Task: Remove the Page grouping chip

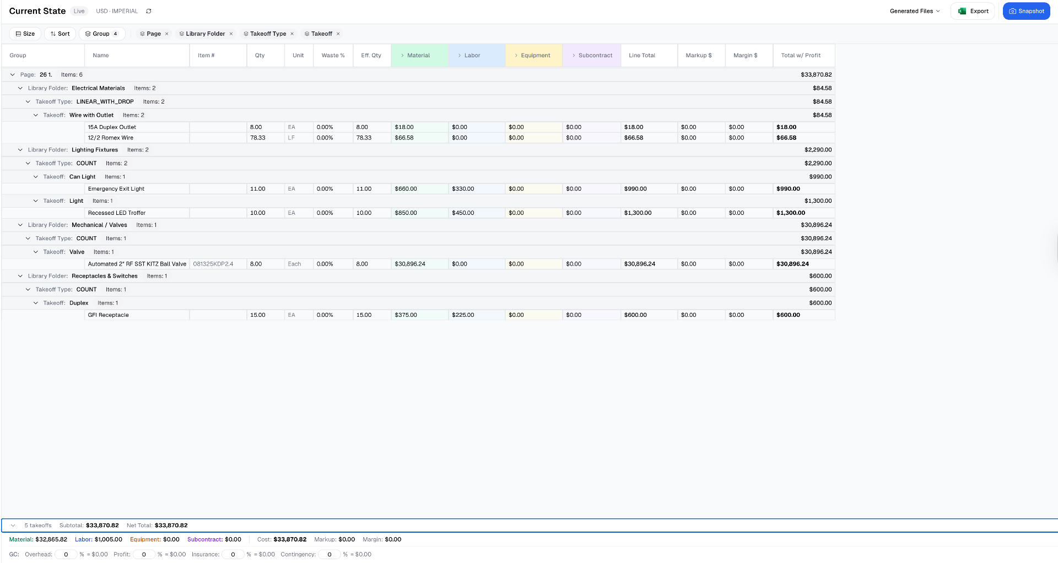Action: pos(167,34)
